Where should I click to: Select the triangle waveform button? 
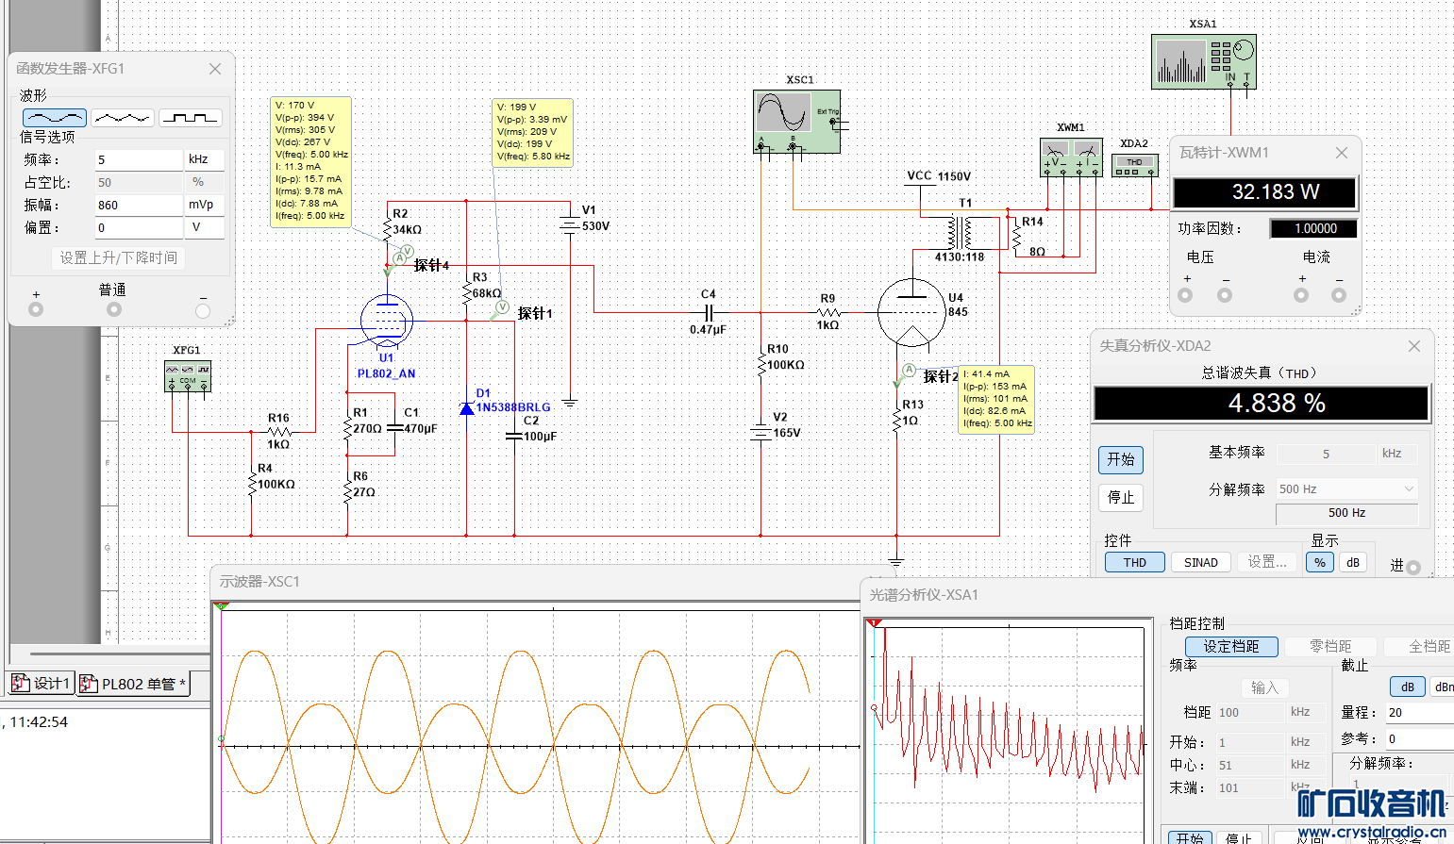click(123, 118)
